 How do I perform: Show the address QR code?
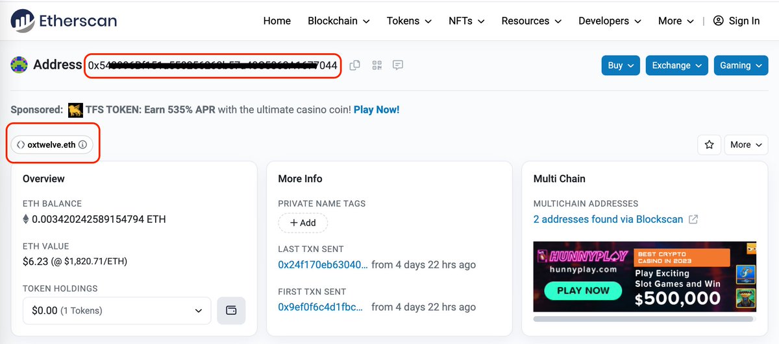377,65
